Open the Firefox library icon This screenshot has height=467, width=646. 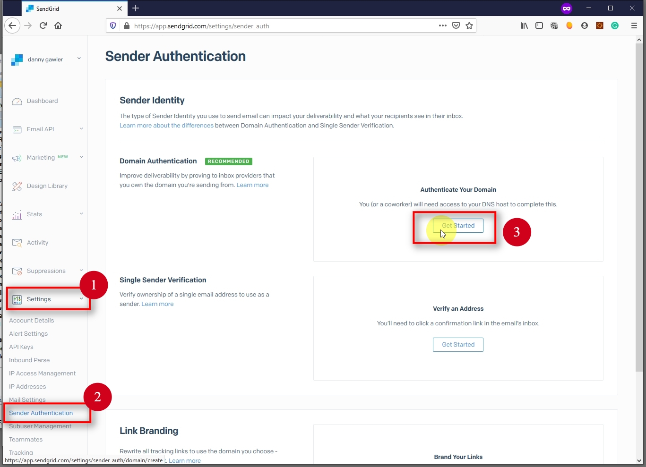524,25
